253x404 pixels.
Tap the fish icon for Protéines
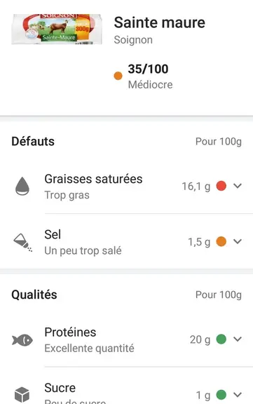tap(22, 340)
